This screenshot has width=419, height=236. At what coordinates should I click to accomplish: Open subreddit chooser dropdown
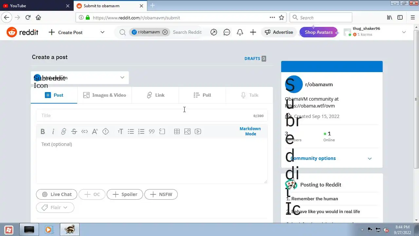click(80, 78)
